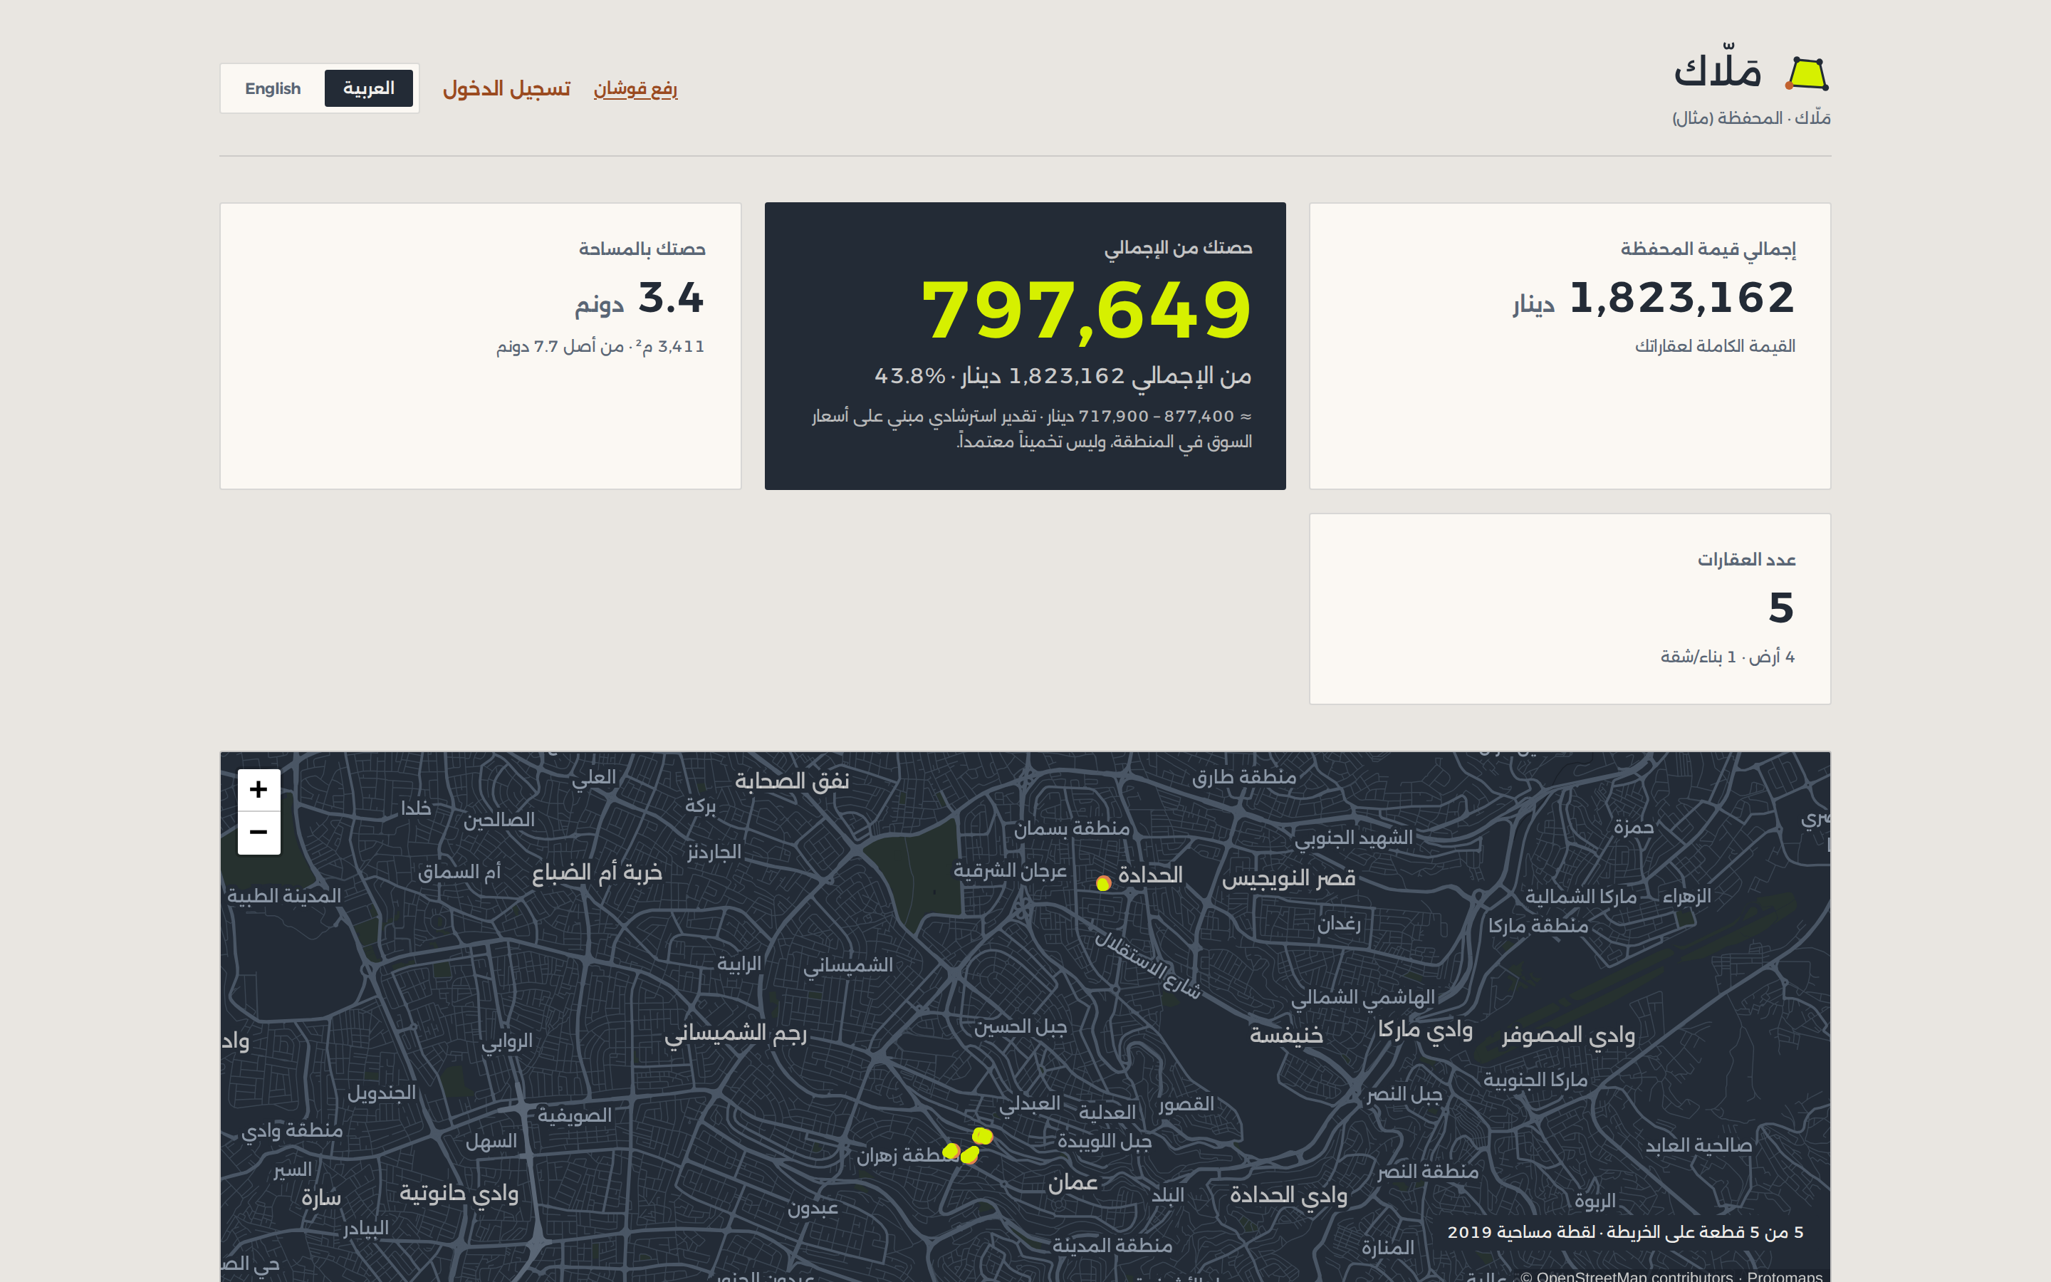Click the عدد العقارات count 5
This screenshot has width=2051, height=1282.
(x=1780, y=608)
